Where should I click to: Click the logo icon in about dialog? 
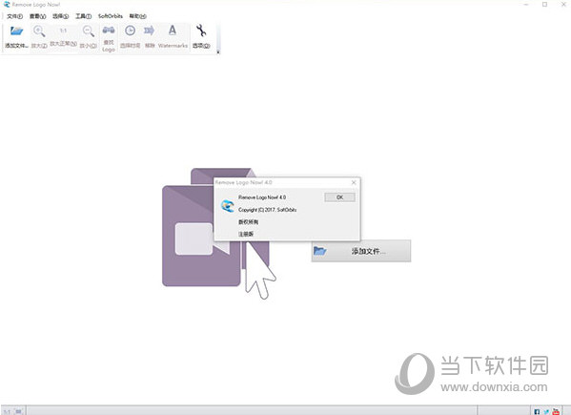click(x=228, y=206)
